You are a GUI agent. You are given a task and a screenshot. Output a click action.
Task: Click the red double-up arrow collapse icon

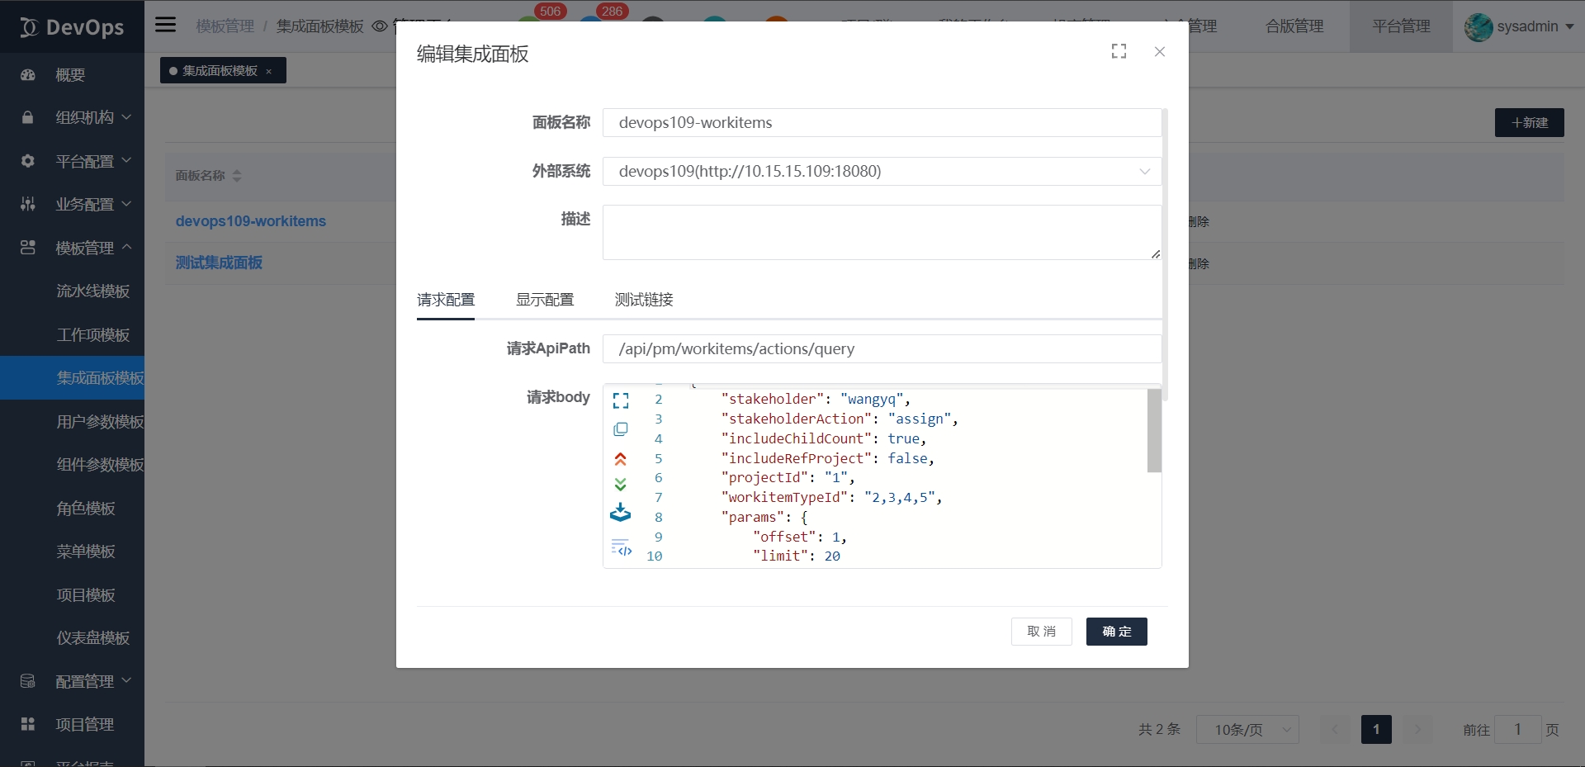coord(621,459)
